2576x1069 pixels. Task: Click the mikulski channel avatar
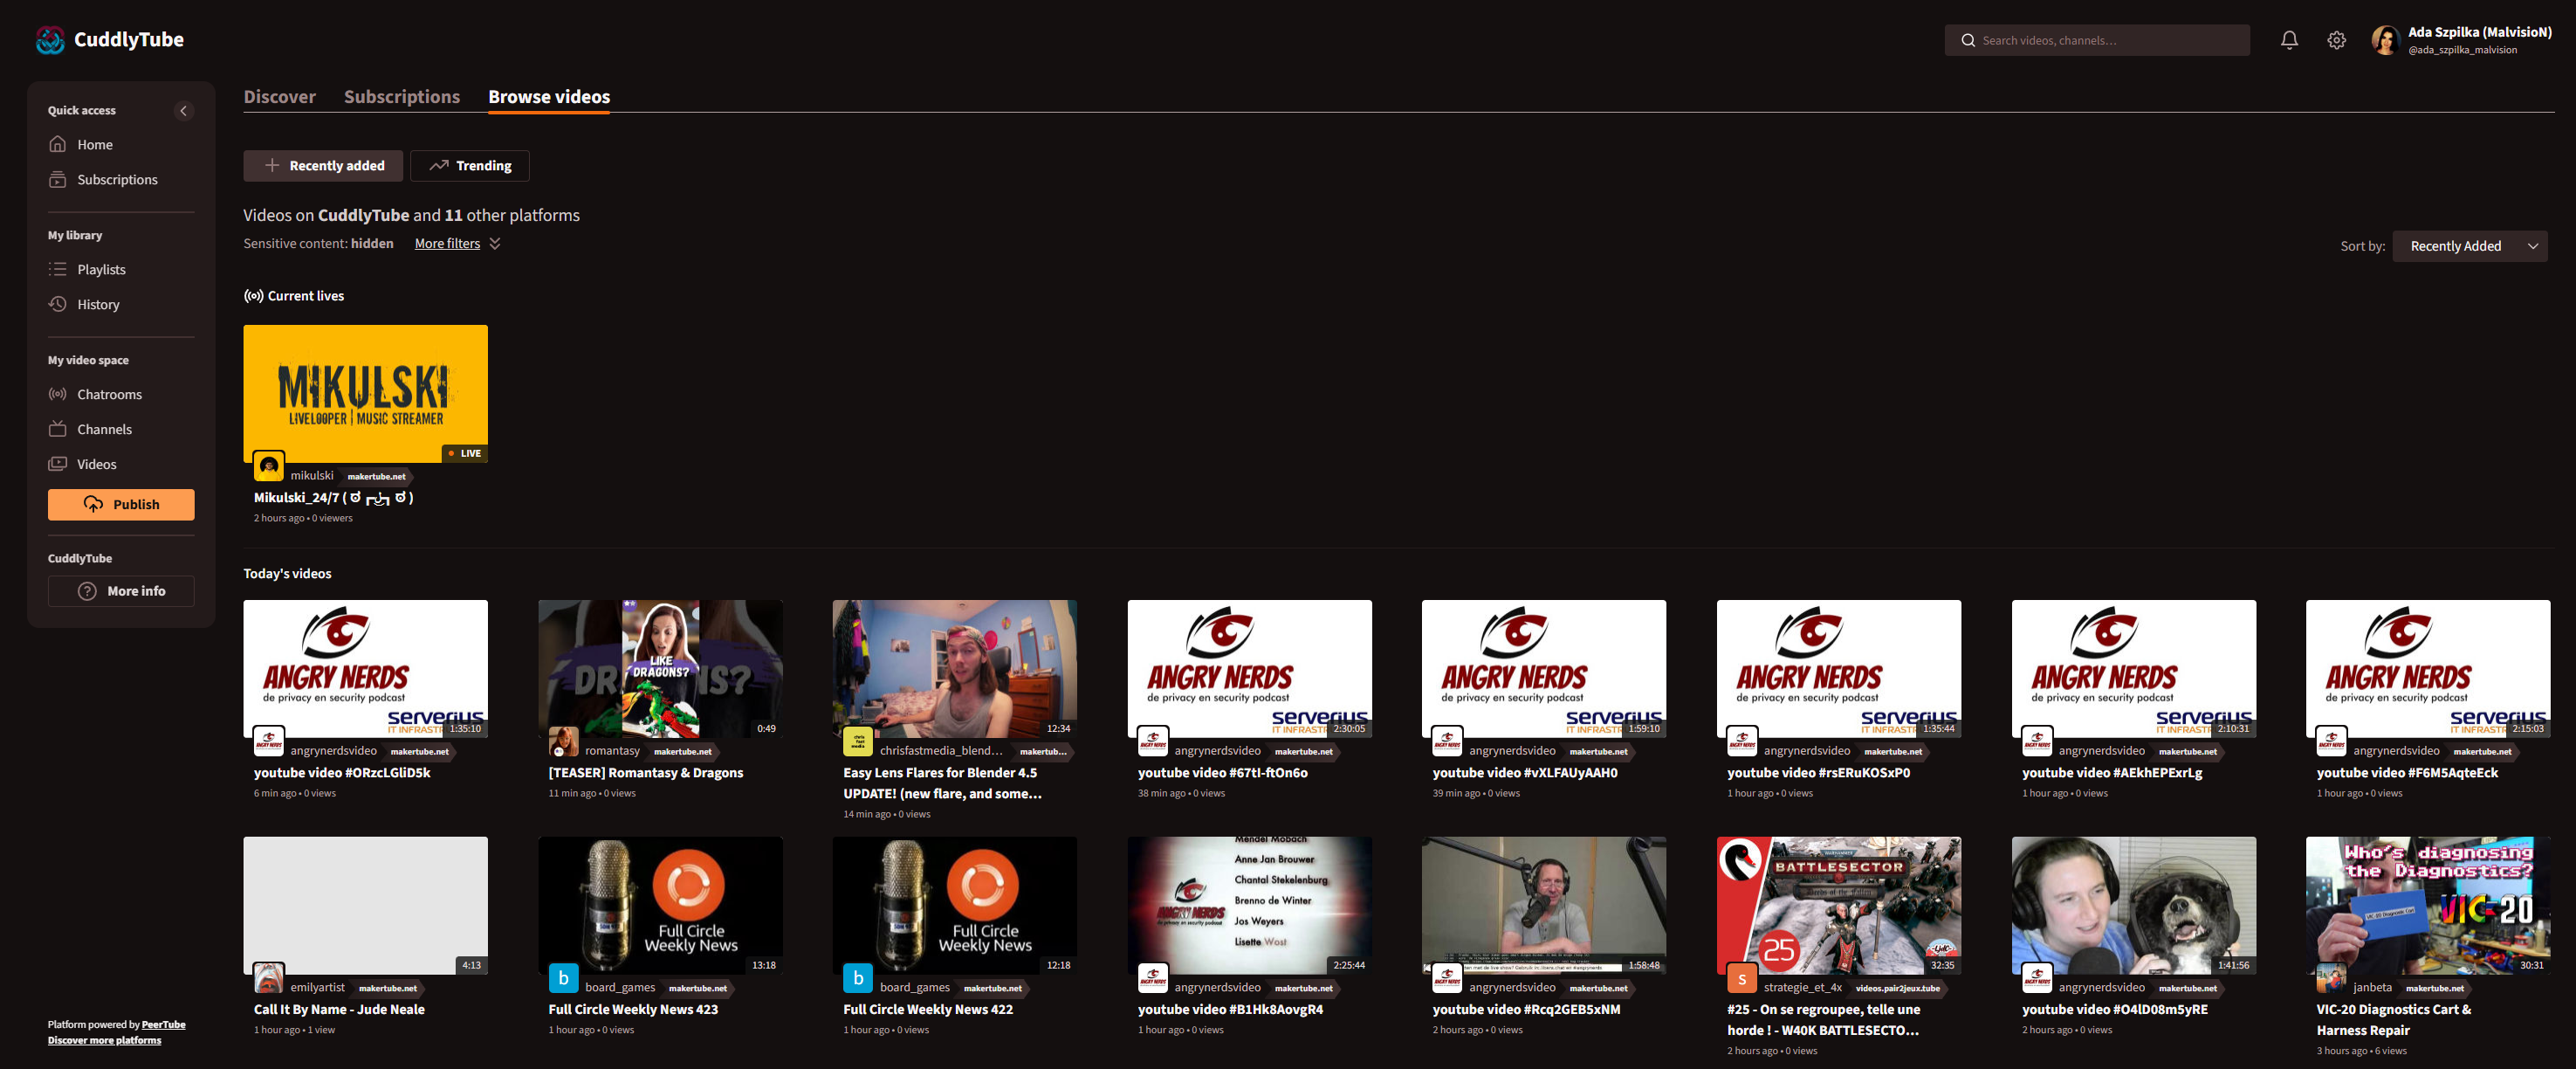point(268,466)
